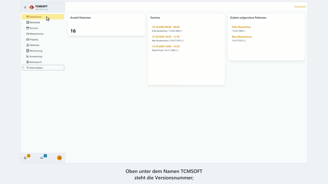Image resolution: width=328 pixels, height=184 pixels.
Task: Click the Termine calendar icon
Action: click(28, 28)
